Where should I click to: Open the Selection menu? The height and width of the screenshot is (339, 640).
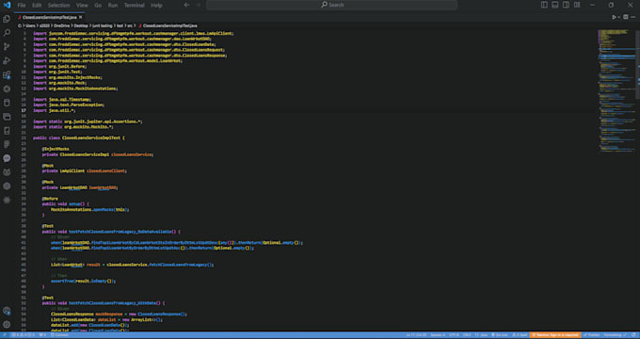(58, 6)
